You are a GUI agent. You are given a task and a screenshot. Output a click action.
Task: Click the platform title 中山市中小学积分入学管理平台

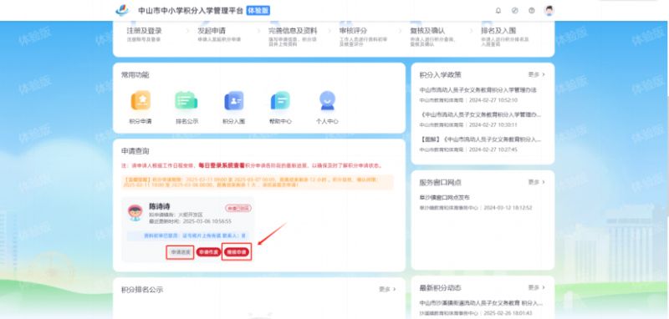coord(191,11)
